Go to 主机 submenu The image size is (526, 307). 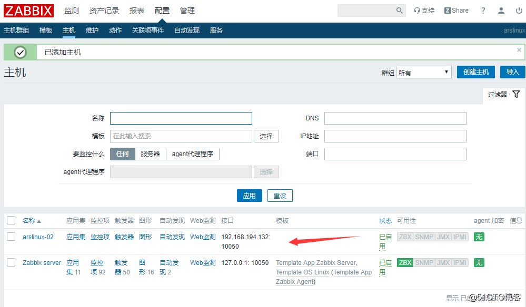69,30
